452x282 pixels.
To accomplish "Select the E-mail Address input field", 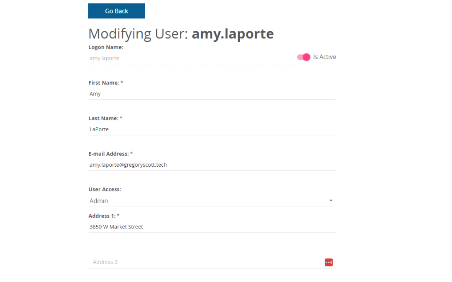I will click(209, 165).
